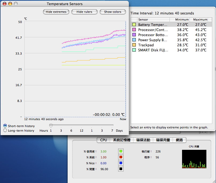The width and height of the screenshot is (216, 183).
Task: Open the 磁碟活動 tab
Action: pos(143,140)
